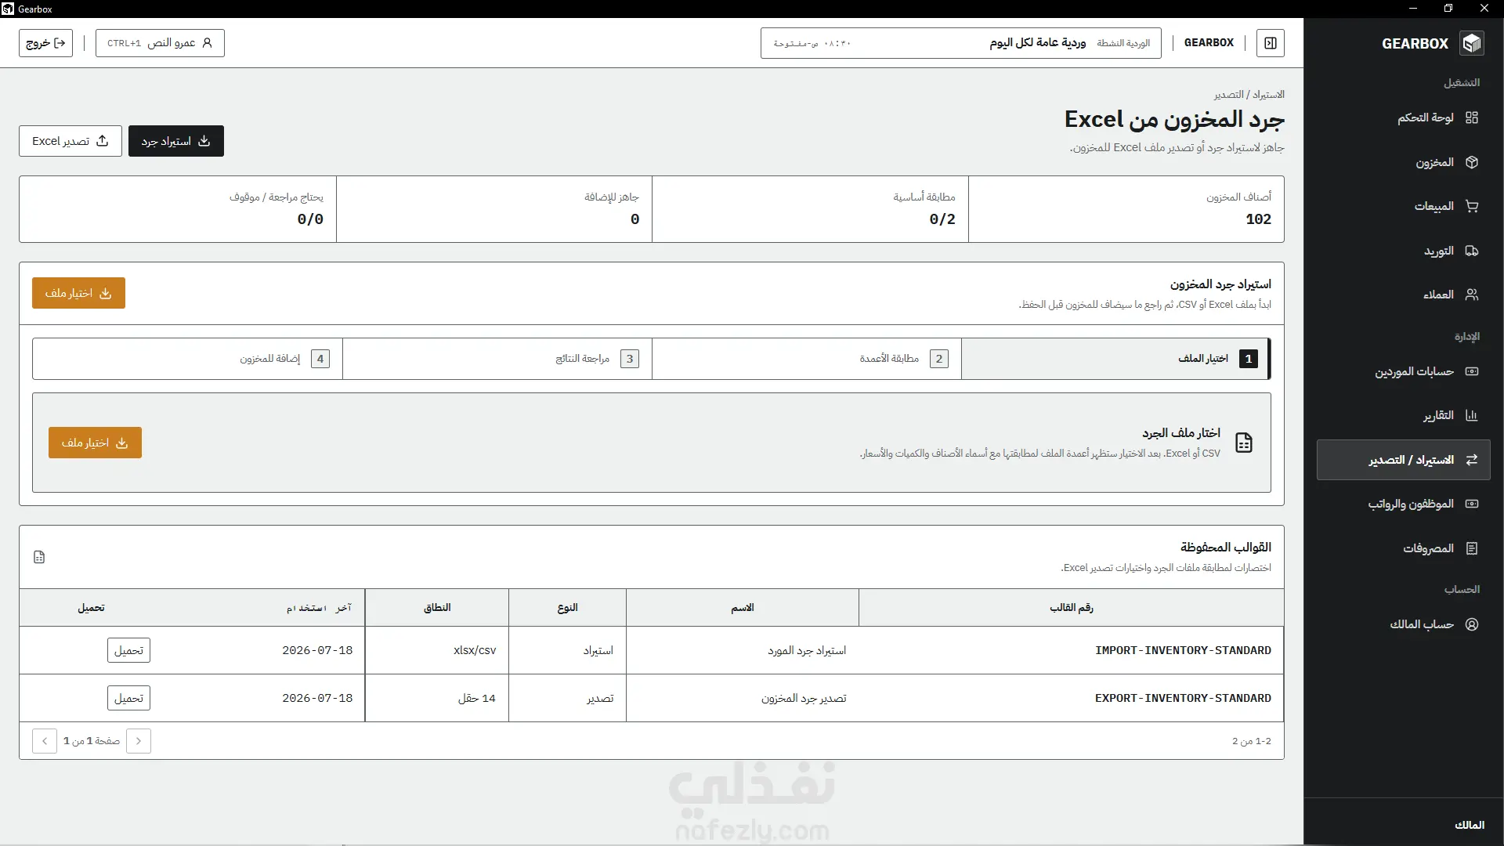Select step 3 مراجعة النتائج tab
1504x846 pixels.
pos(497,359)
